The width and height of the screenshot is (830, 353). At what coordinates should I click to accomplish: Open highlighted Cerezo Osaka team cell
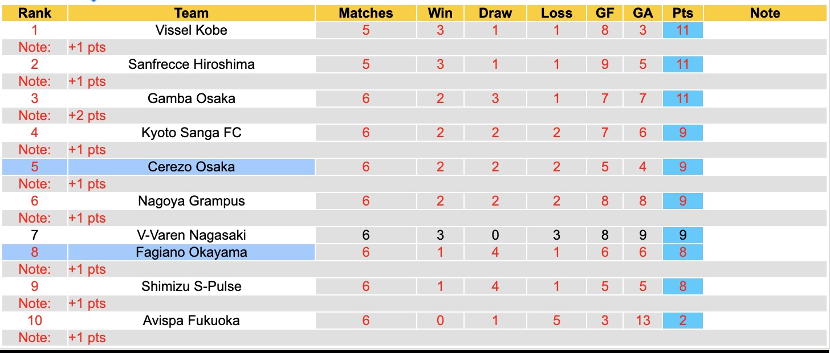click(191, 167)
